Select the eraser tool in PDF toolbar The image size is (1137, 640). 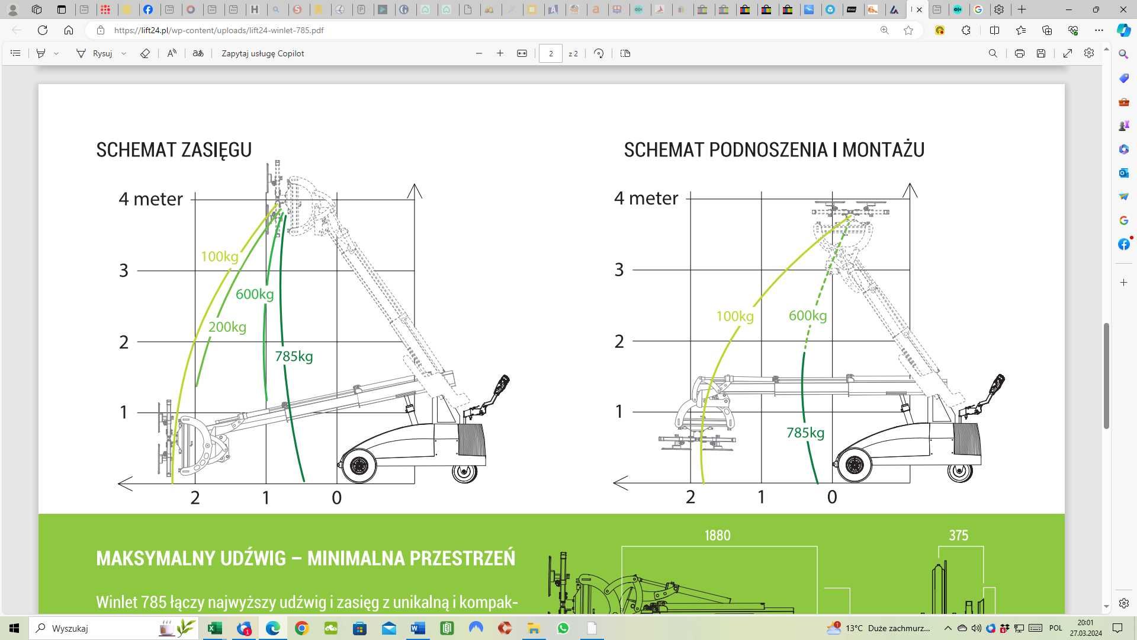pyautogui.click(x=145, y=53)
